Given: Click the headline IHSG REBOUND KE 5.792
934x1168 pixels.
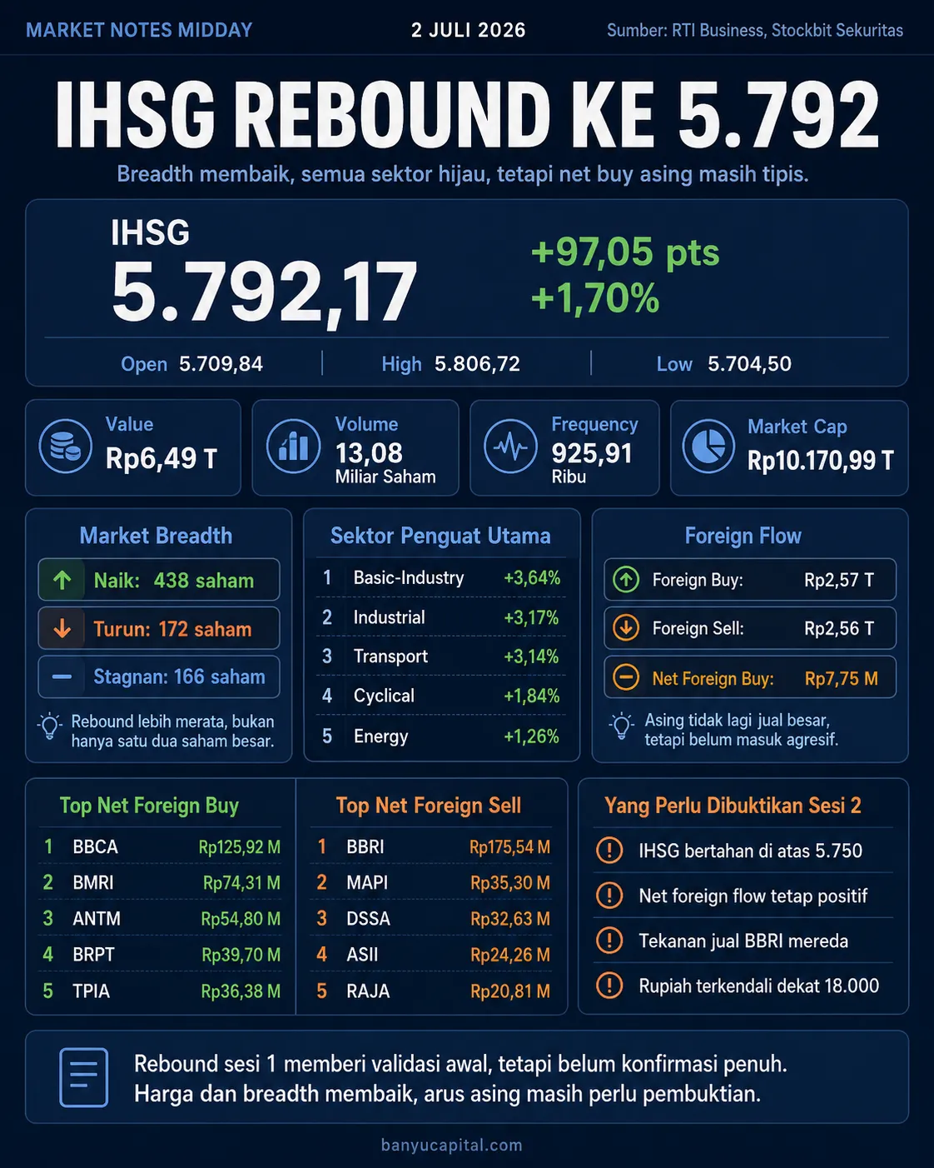Looking at the screenshot, I should (467, 116).
